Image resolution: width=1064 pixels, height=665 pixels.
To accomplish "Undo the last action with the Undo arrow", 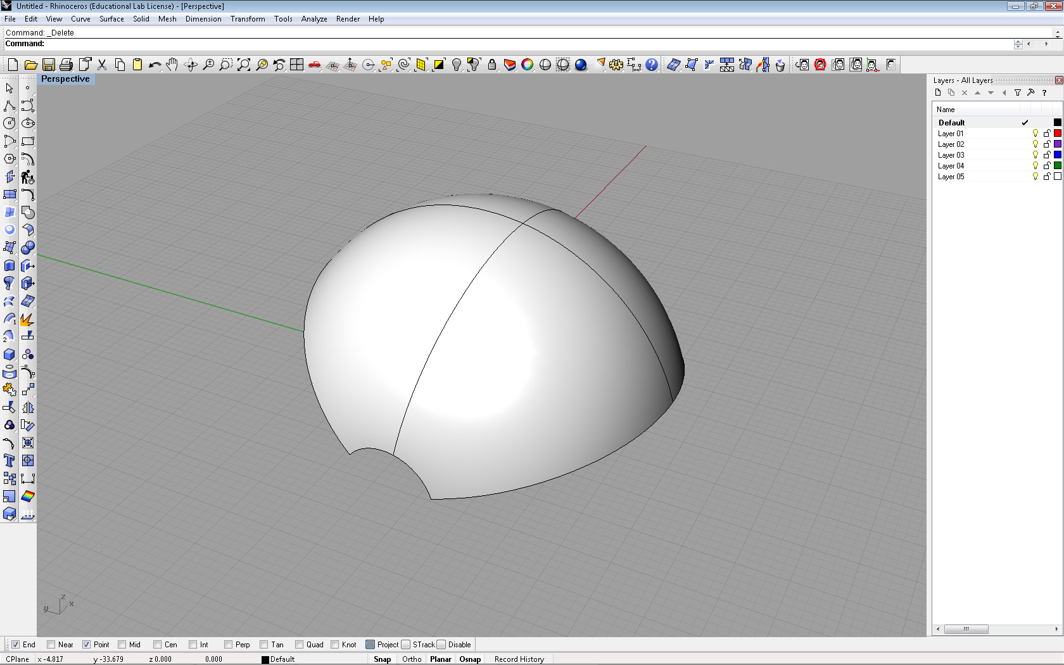I will [155, 65].
